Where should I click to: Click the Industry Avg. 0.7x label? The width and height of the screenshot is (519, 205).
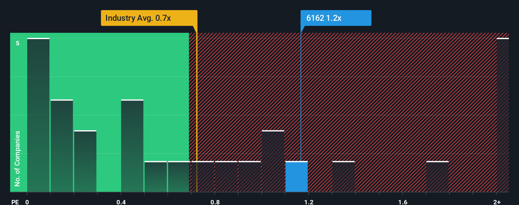pos(149,18)
